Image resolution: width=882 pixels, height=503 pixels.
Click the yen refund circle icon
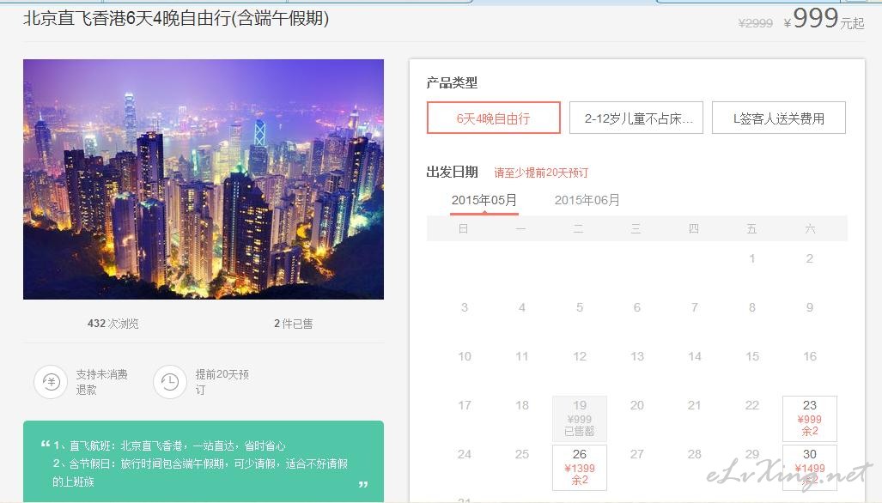tap(51, 382)
